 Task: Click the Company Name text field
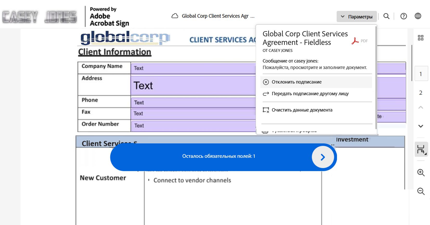click(193, 68)
